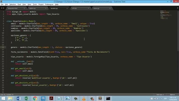This screenshot has height=101, width=179.
Task: Close the views.py tab
Action: (110, 8)
